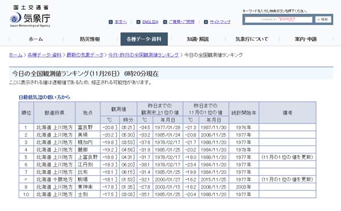Screen dimensions: 341x211
Task: Click the arrow icon beside 本文へ
Action: [x=111, y=22]
